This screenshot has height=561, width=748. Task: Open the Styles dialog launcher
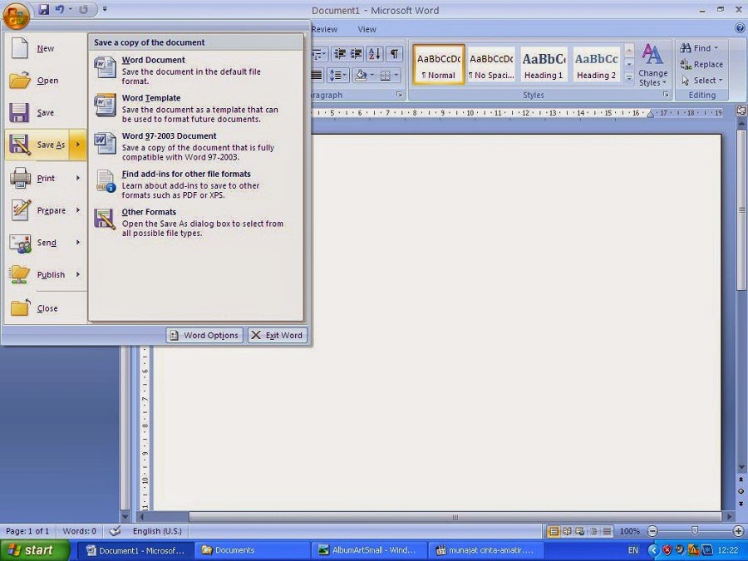coord(666,95)
